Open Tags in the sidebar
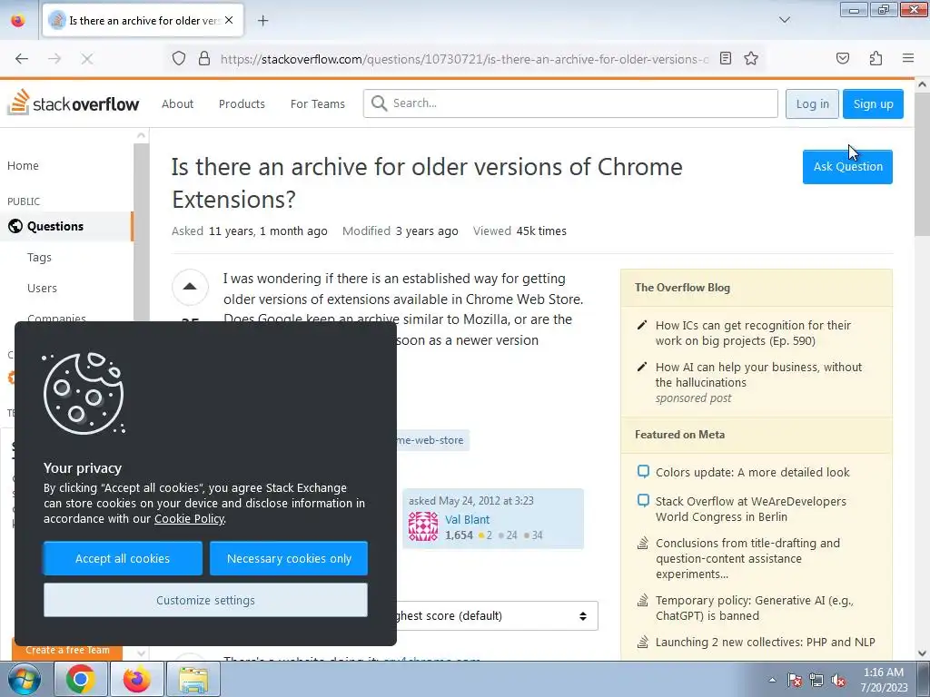The image size is (930, 697). click(39, 257)
